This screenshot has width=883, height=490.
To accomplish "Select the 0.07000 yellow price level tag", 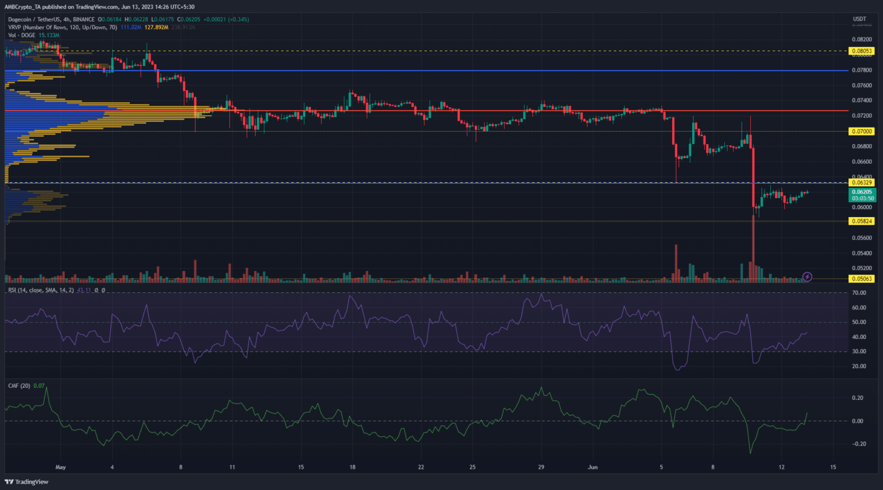I will [x=862, y=132].
